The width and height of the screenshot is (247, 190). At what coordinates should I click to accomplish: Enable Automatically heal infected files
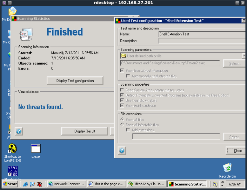[x=128, y=76]
